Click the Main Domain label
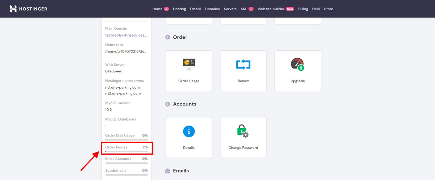435x180 pixels. 116,28
